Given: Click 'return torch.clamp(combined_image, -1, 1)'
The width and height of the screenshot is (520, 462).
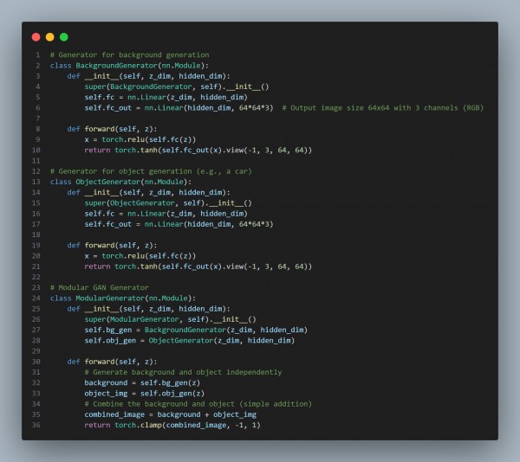Looking at the screenshot, I should coord(172,426).
